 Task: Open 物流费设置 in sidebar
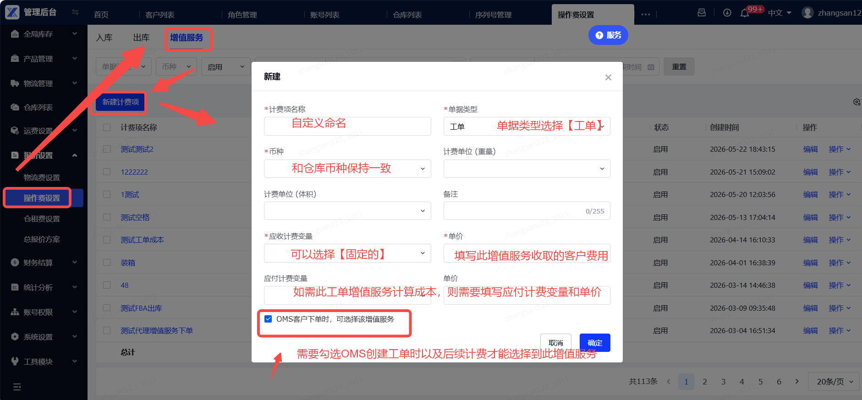click(42, 177)
